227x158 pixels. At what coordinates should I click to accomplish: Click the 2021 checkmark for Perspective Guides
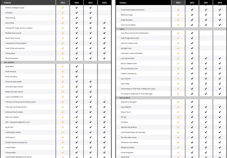point(206,147)
